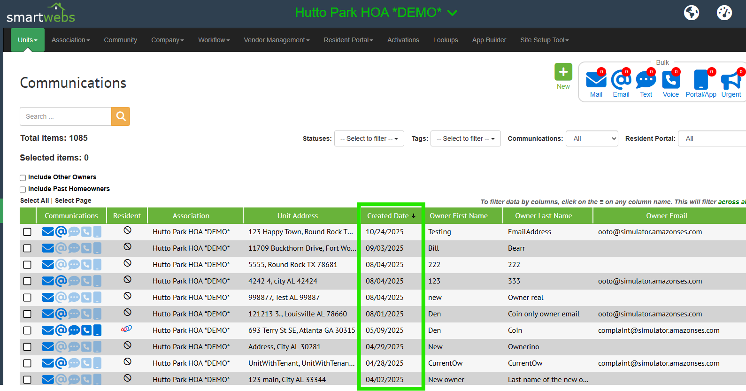Open the Vendor Management menu
The width and height of the screenshot is (746, 391).
277,40
